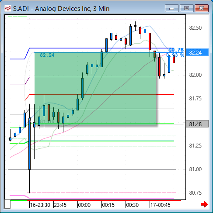Viewport: 213px width, 213px height.
Task: Select the $0.76 profit label
Action: click(176, 50)
